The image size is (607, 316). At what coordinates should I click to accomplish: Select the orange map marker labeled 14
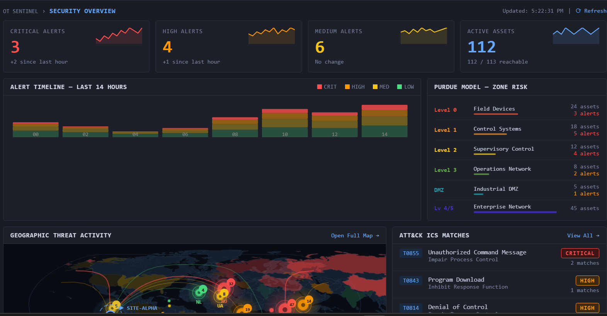tap(309, 301)
